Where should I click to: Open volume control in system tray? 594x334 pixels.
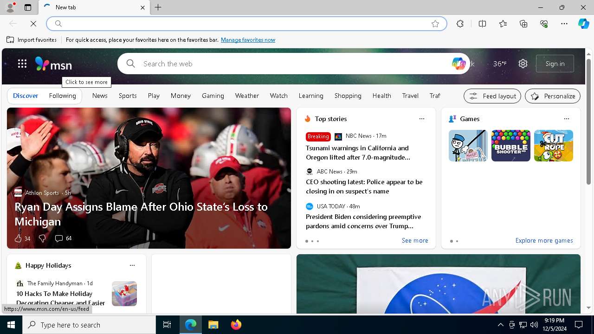point(534,325)
